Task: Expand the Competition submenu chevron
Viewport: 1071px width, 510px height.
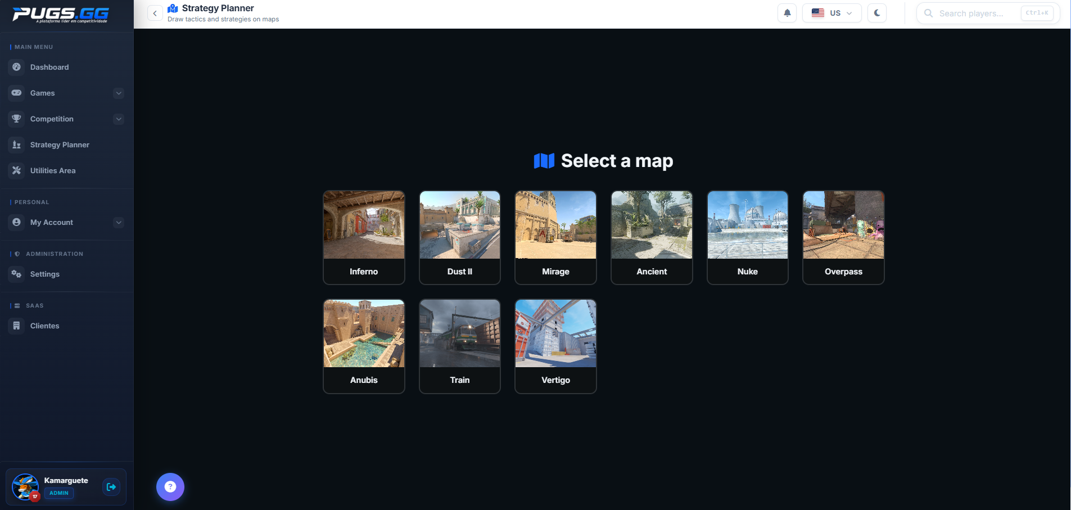Action: [119, 119]
